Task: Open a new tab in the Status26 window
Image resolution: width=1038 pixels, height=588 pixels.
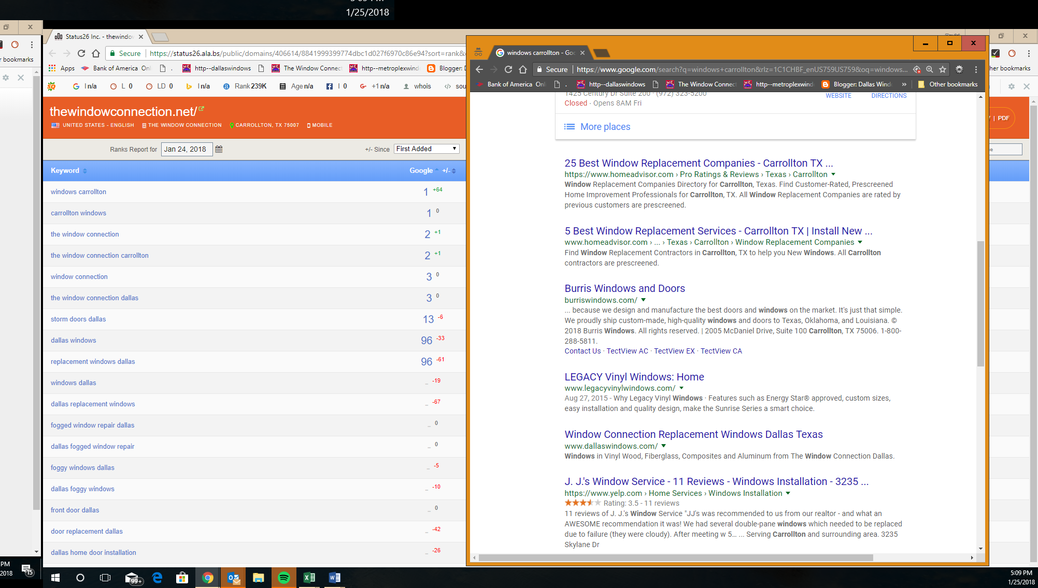Action: pos(160,37)
